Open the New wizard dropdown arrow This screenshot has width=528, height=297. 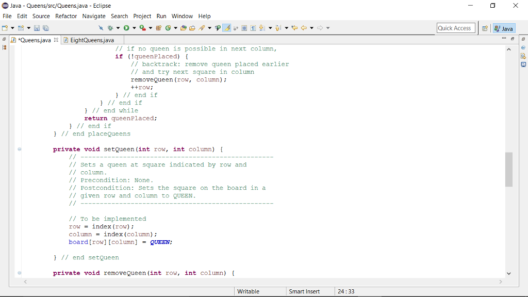(x=12, y=28)
